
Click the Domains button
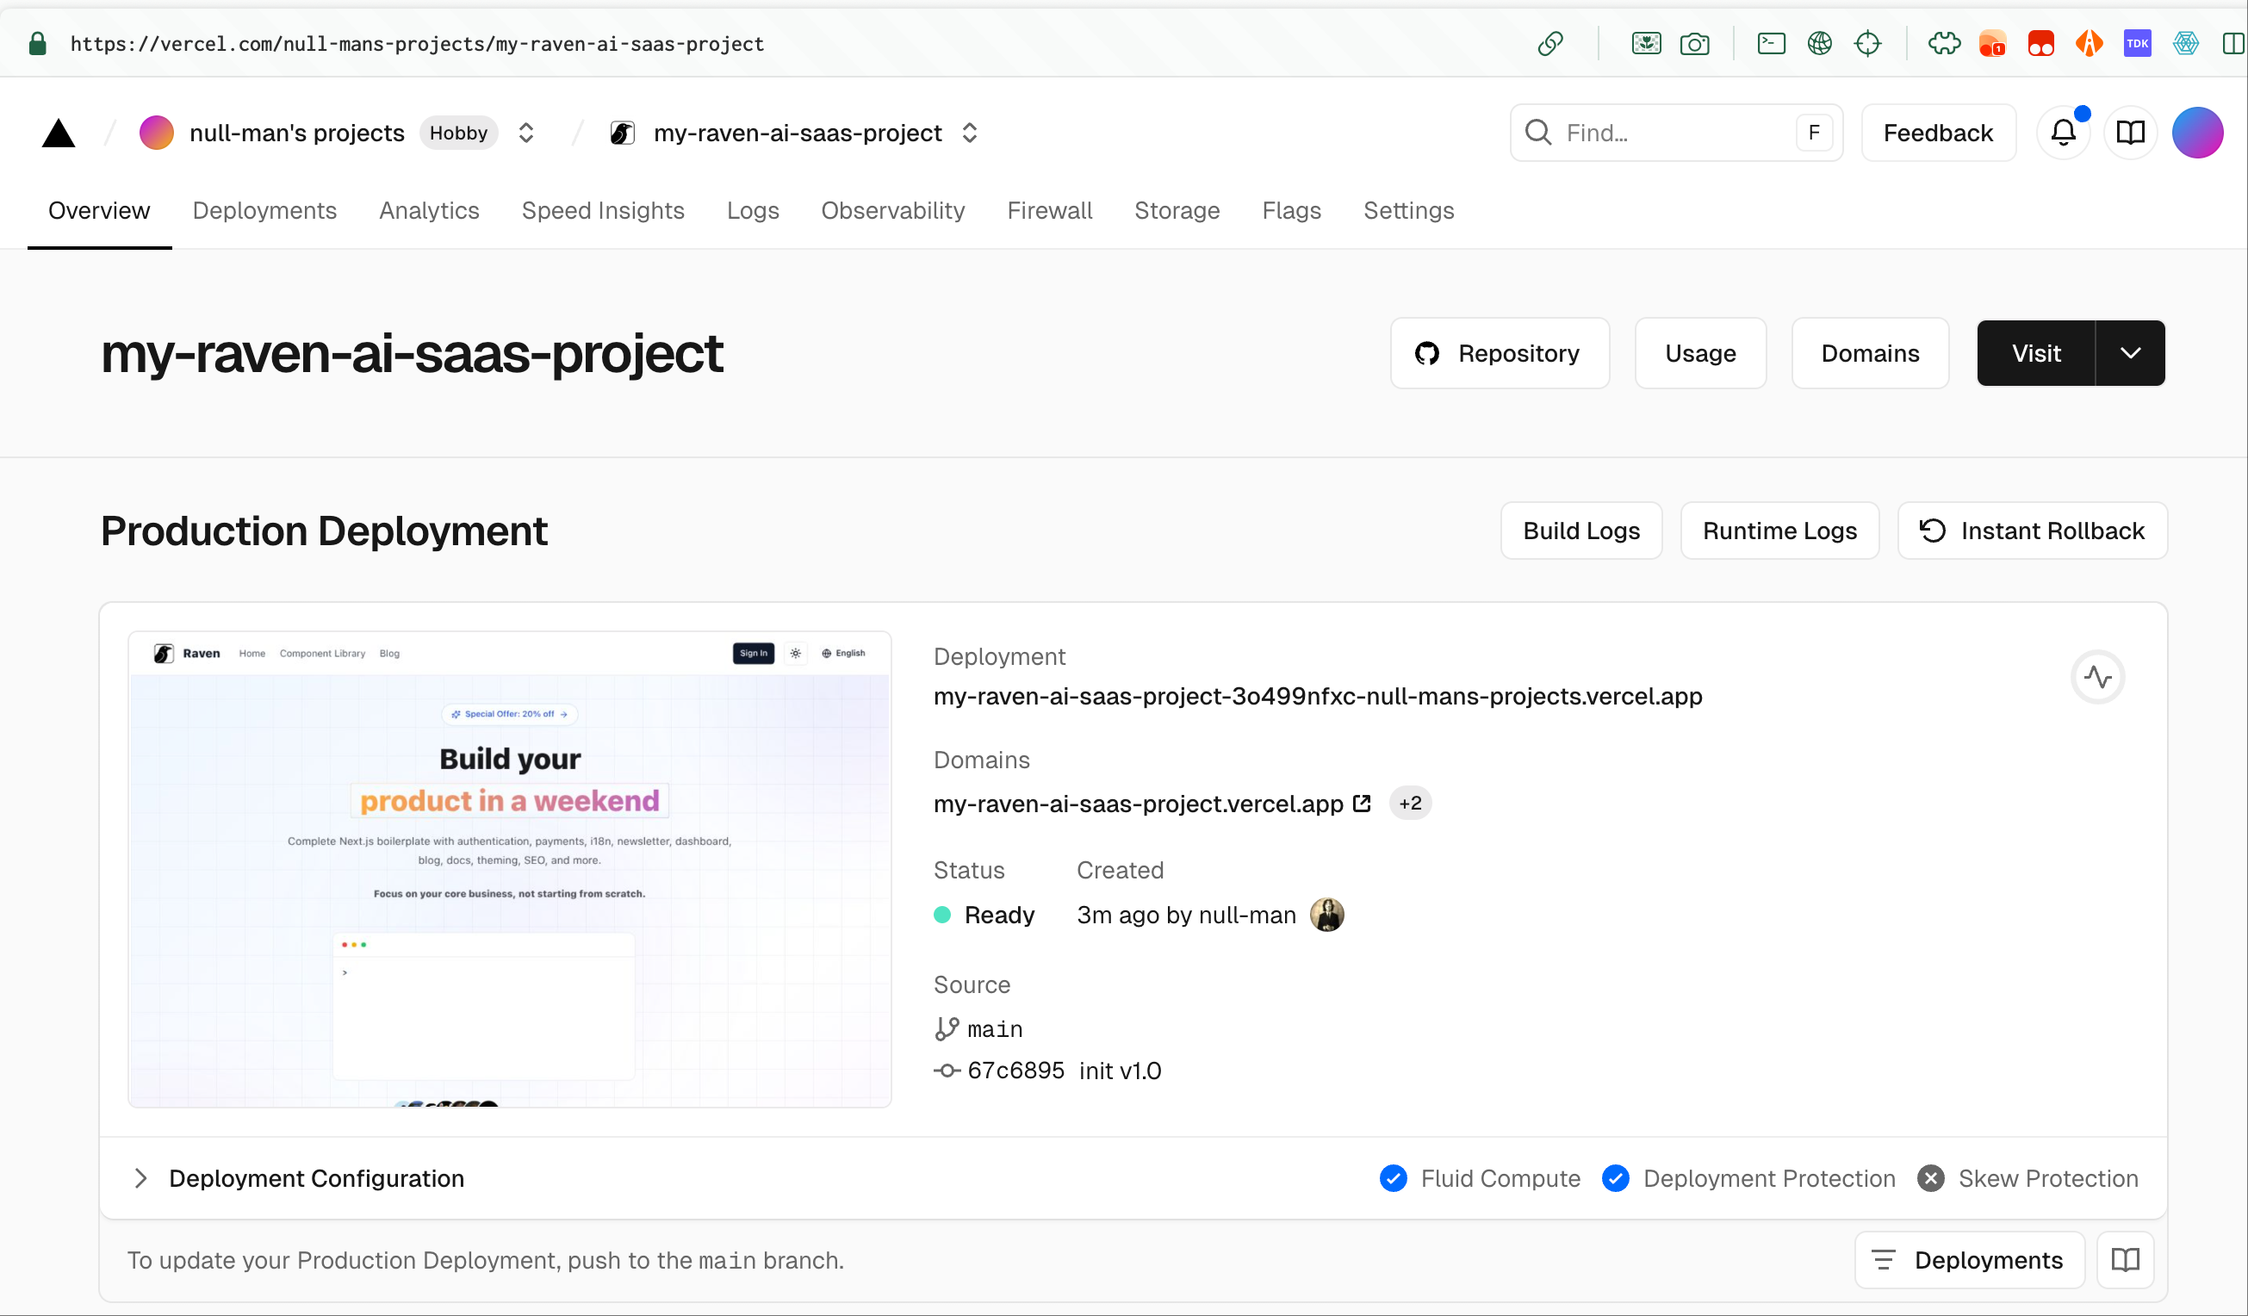pos(1870,353)
